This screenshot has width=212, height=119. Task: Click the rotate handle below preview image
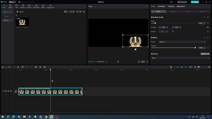[135, 50]
